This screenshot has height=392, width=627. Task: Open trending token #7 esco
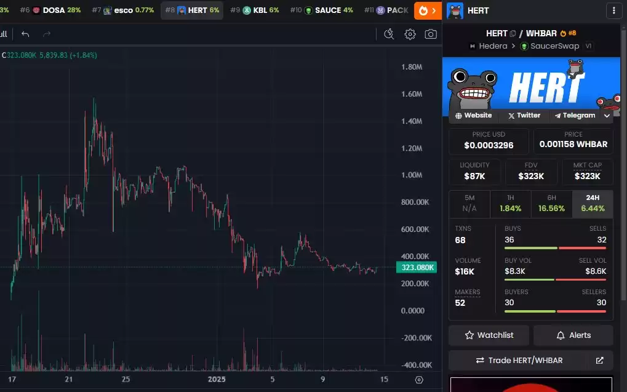123,10
